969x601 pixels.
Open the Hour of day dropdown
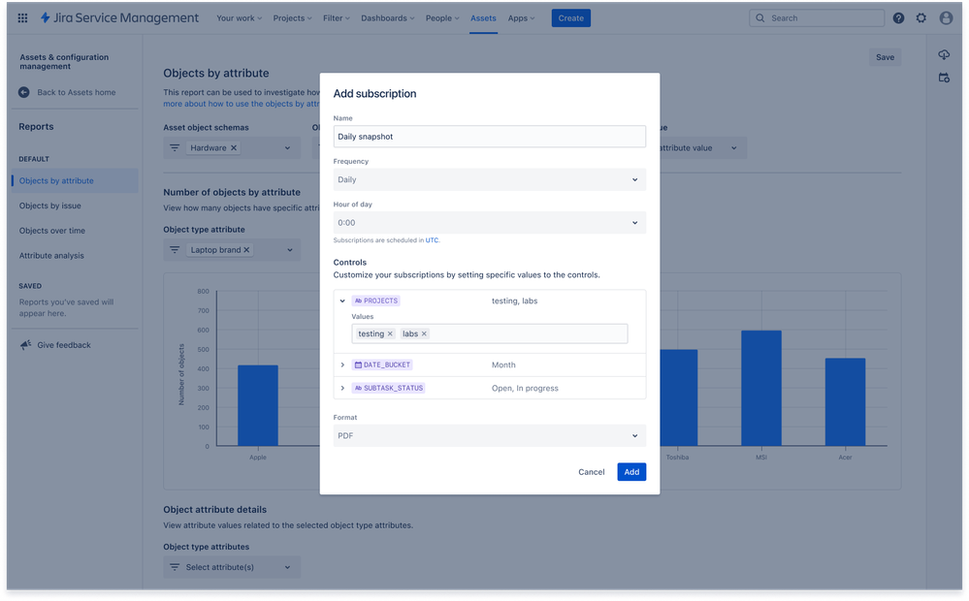coord(490,222)
